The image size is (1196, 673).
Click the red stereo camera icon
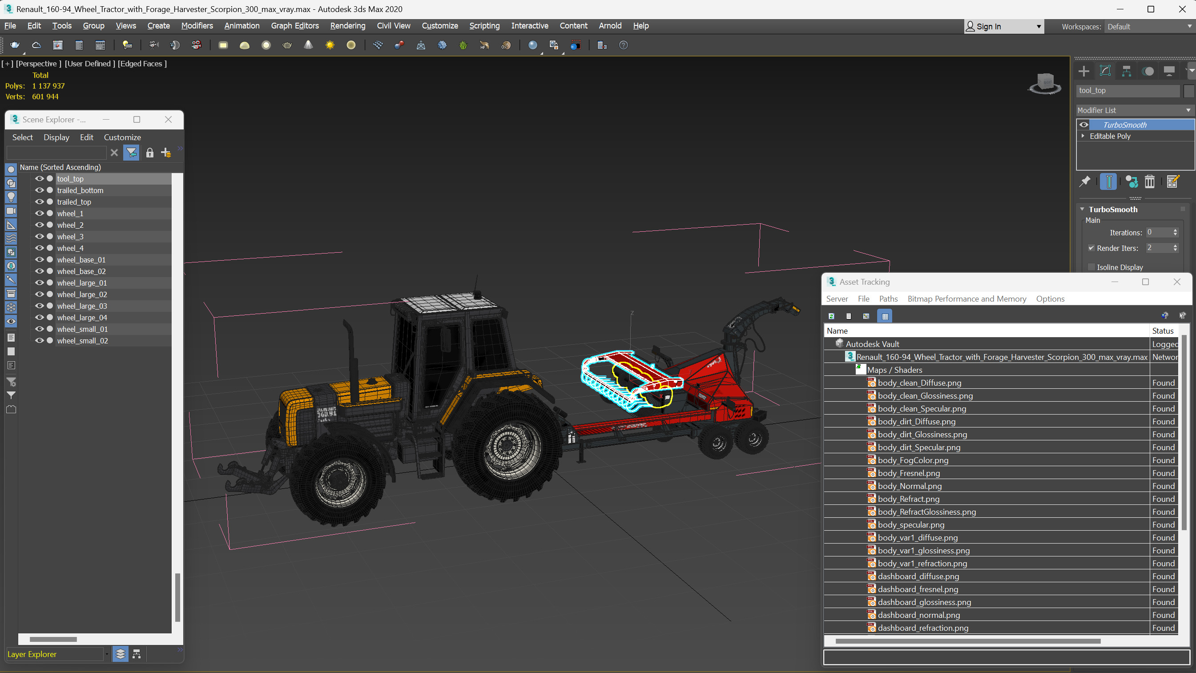point(197,45)
